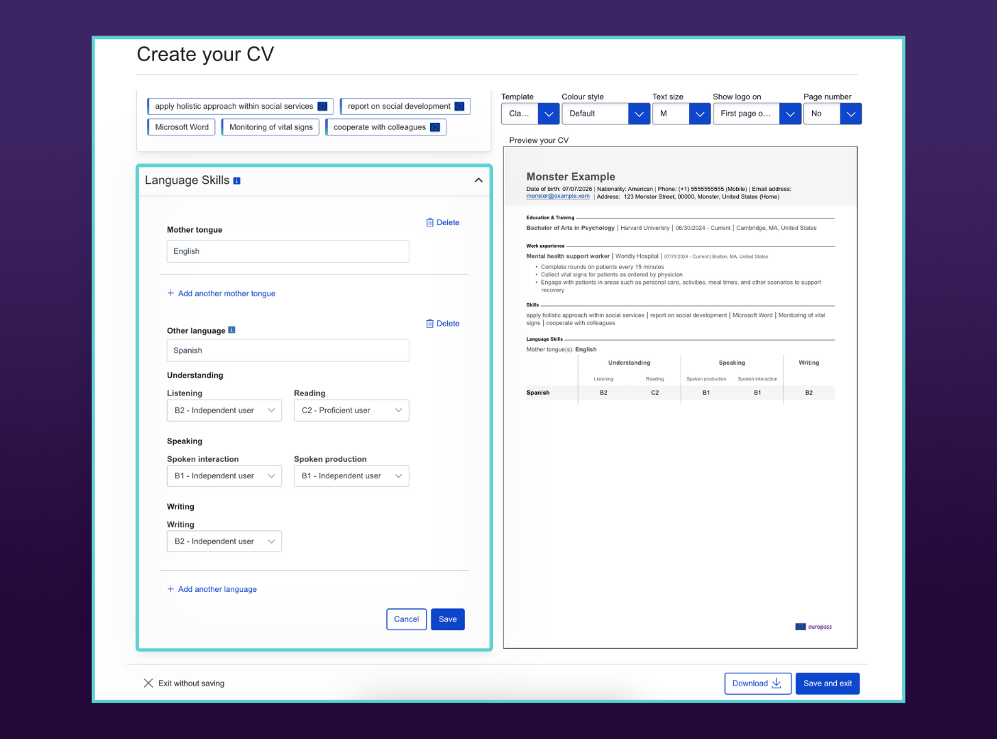Image resolution: width=997 pixels, height=739 pixels.
Task: Click the Save button in Language Skills
Action: click(x=448, y=619)
